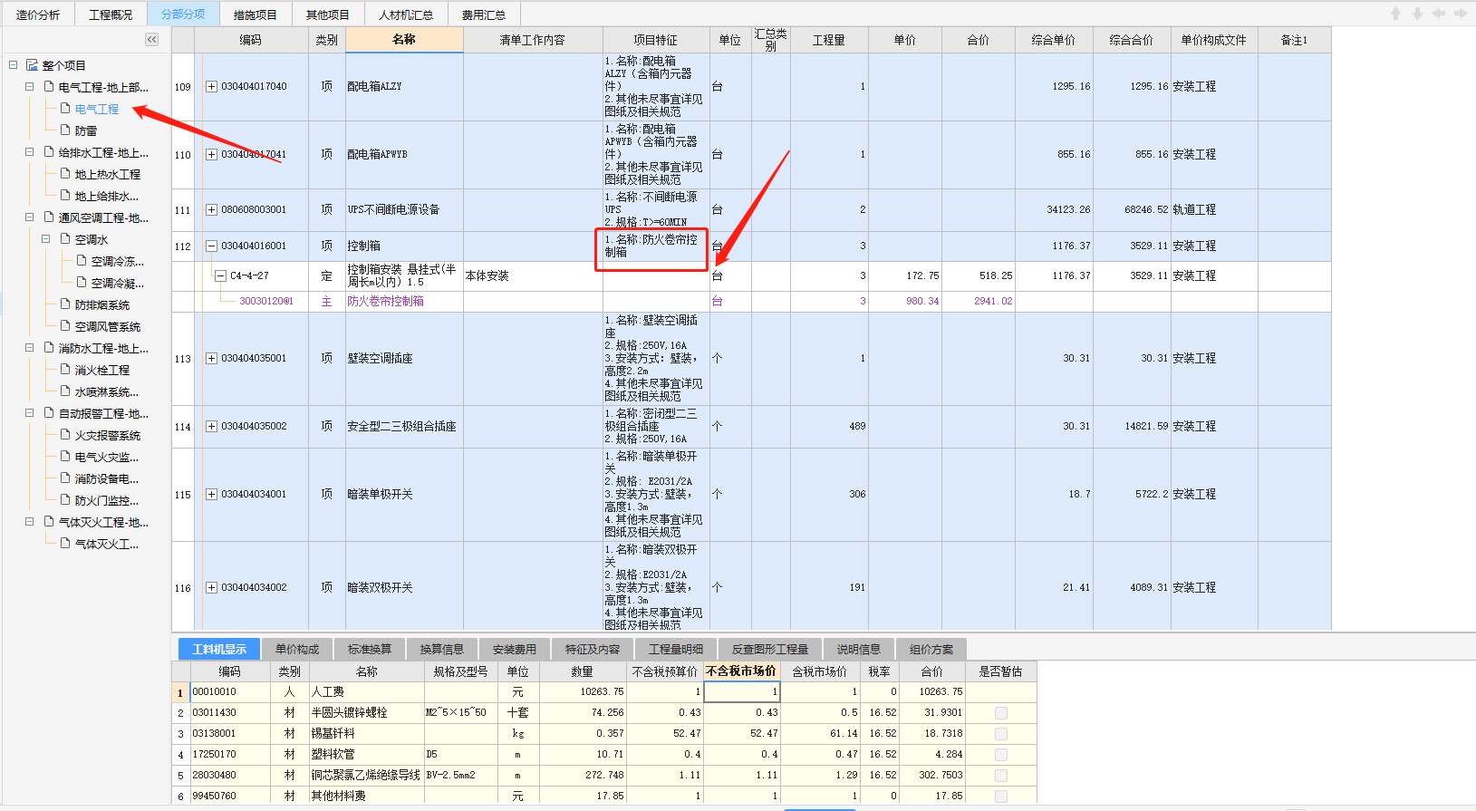This screenshot has height=811, width=1476.
Task: Switch to the 措施项目 tab
Action: click(256, 14)
